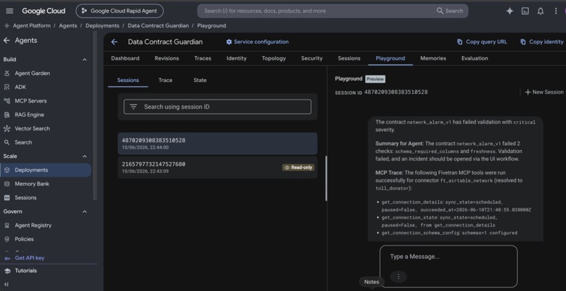Click the back arrow next to Data Contract Guardian
Image resolution: width=566 pixels, height=291 pixels.
[114, 42]
